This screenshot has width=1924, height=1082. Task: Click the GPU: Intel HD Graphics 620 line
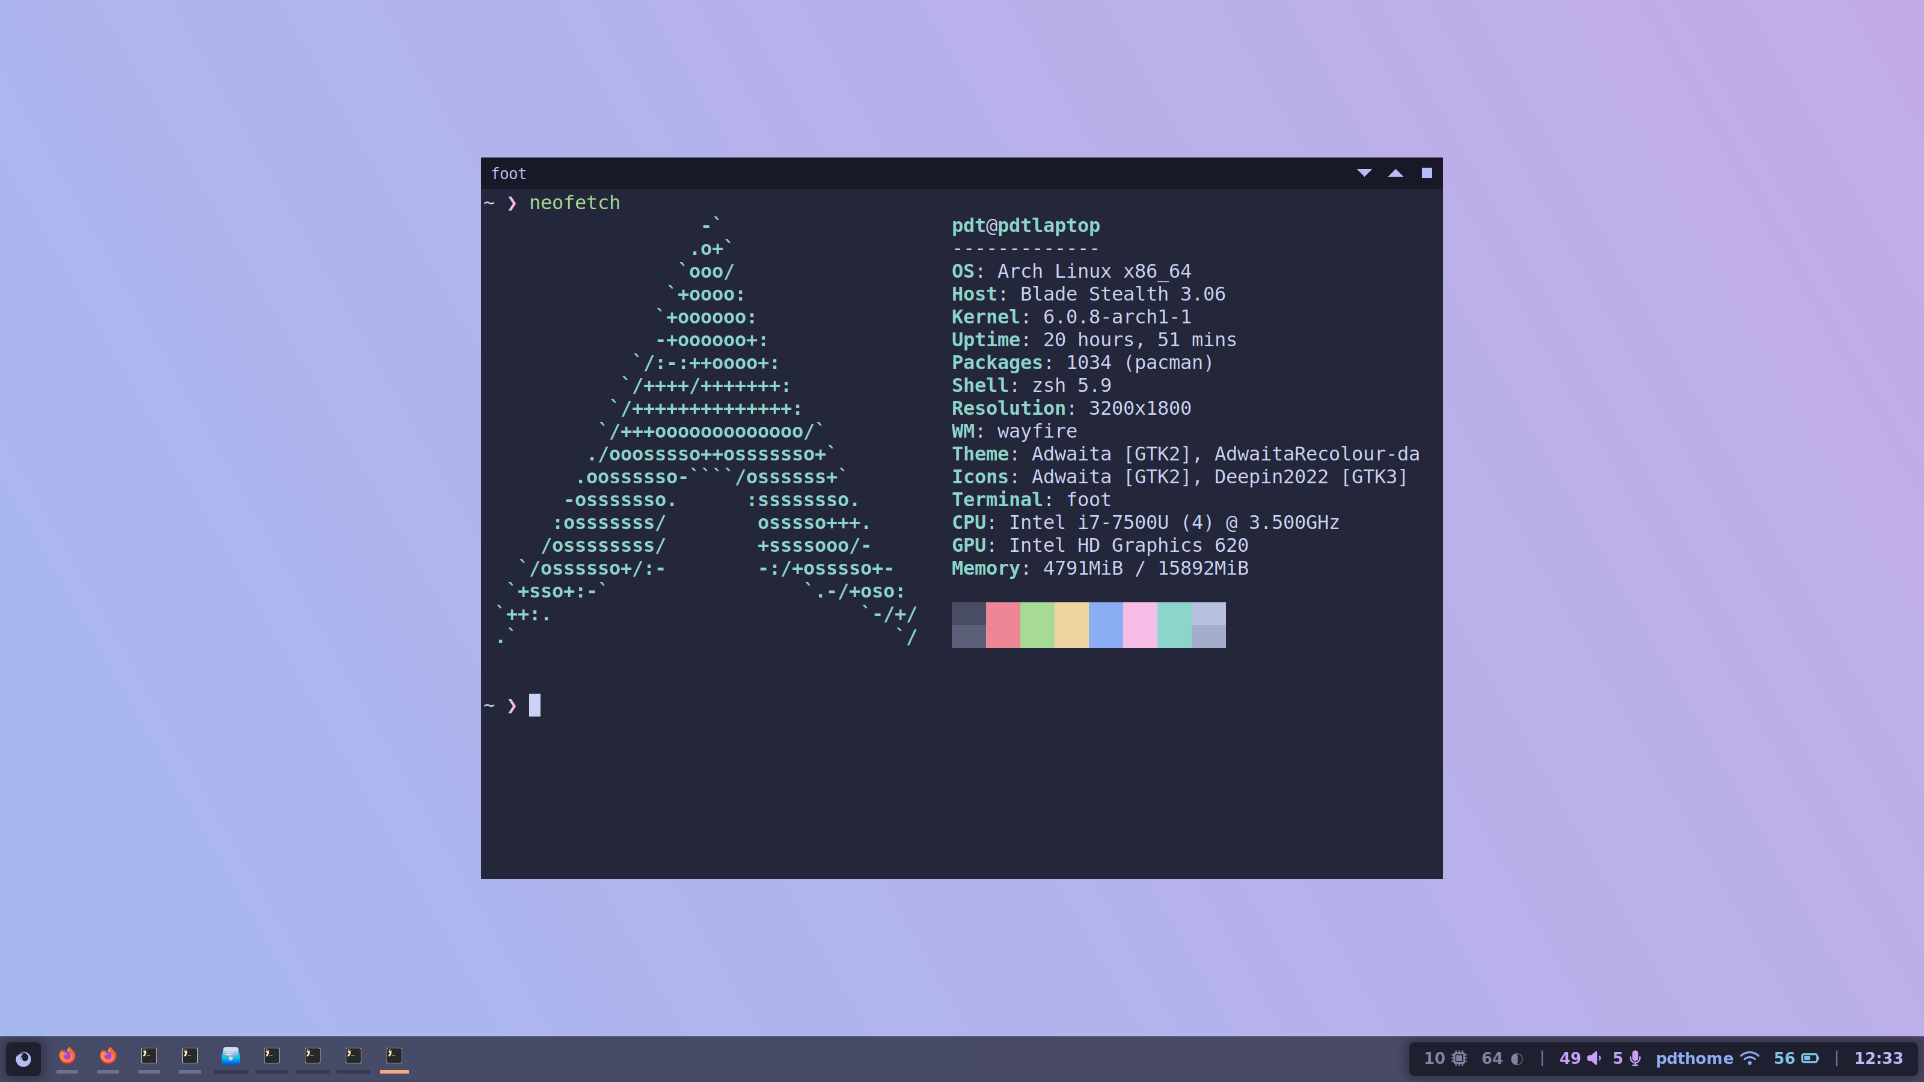[x=1100, y=545]
